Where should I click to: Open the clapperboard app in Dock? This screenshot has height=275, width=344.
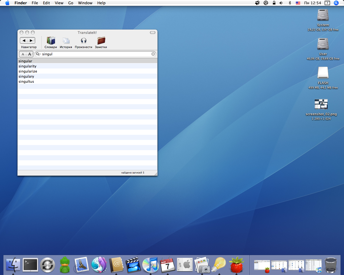[133, 265]
